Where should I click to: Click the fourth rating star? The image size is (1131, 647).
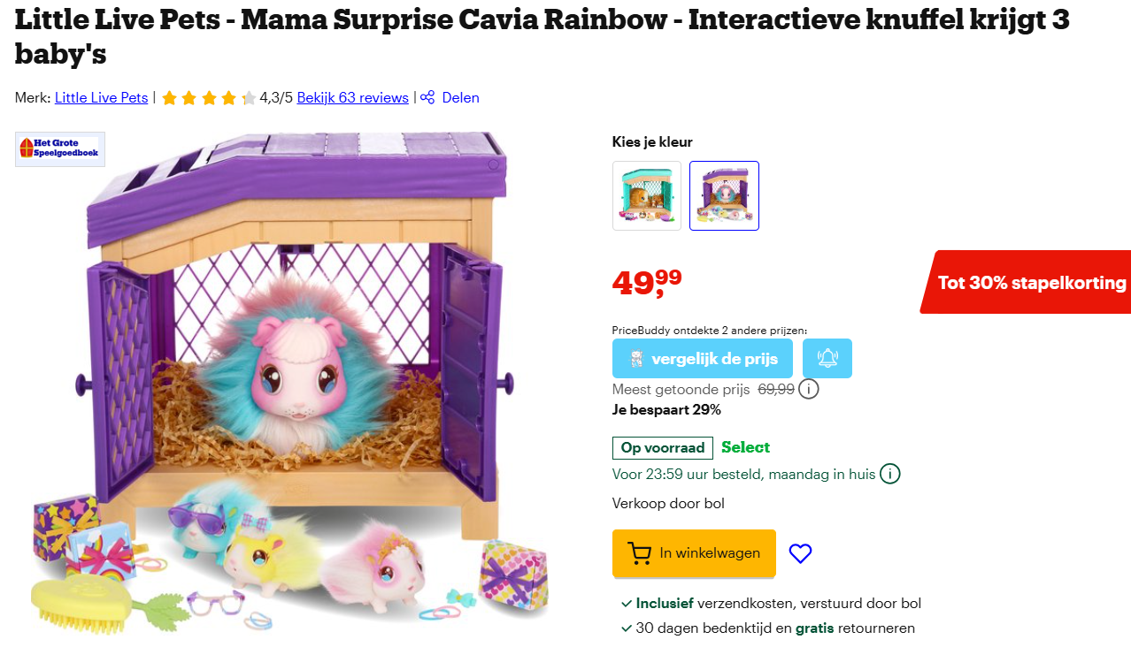227,97
